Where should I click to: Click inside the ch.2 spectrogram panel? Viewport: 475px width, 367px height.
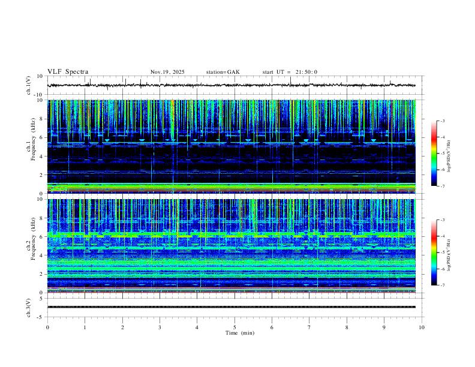(231, 246)
